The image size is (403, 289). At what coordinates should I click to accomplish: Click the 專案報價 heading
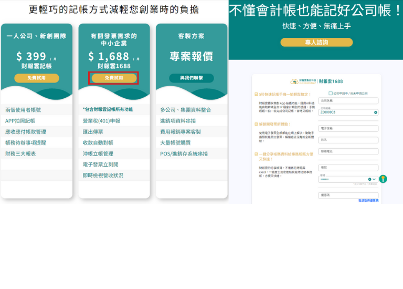click(x=192, y=56)
